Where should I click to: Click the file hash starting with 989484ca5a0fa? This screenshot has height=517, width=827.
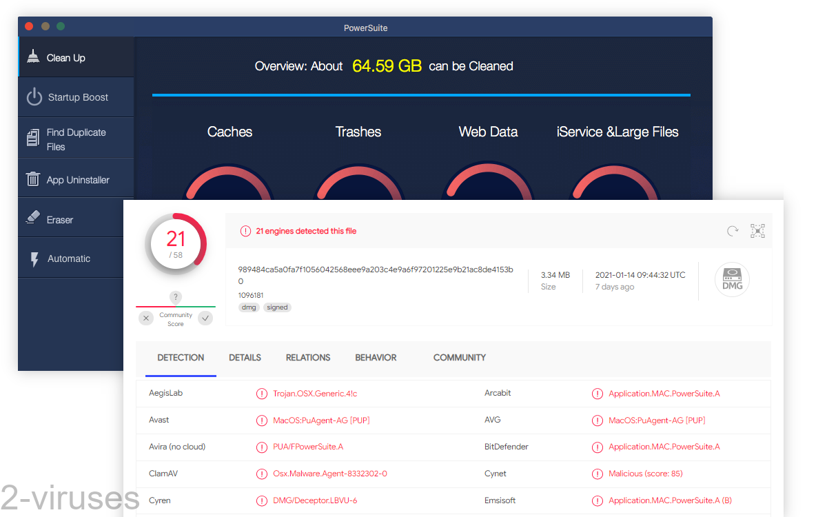(x=376, y=276)
